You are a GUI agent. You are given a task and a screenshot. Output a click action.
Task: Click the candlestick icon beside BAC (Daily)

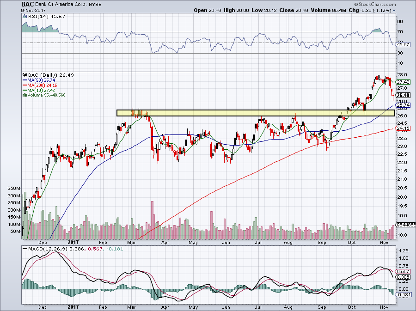coord(25,75)
